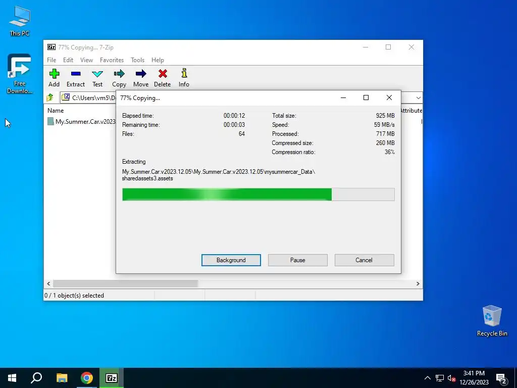Click the Pause button
The height and width of the screenshot is (388, 517).
coord(298,260)
